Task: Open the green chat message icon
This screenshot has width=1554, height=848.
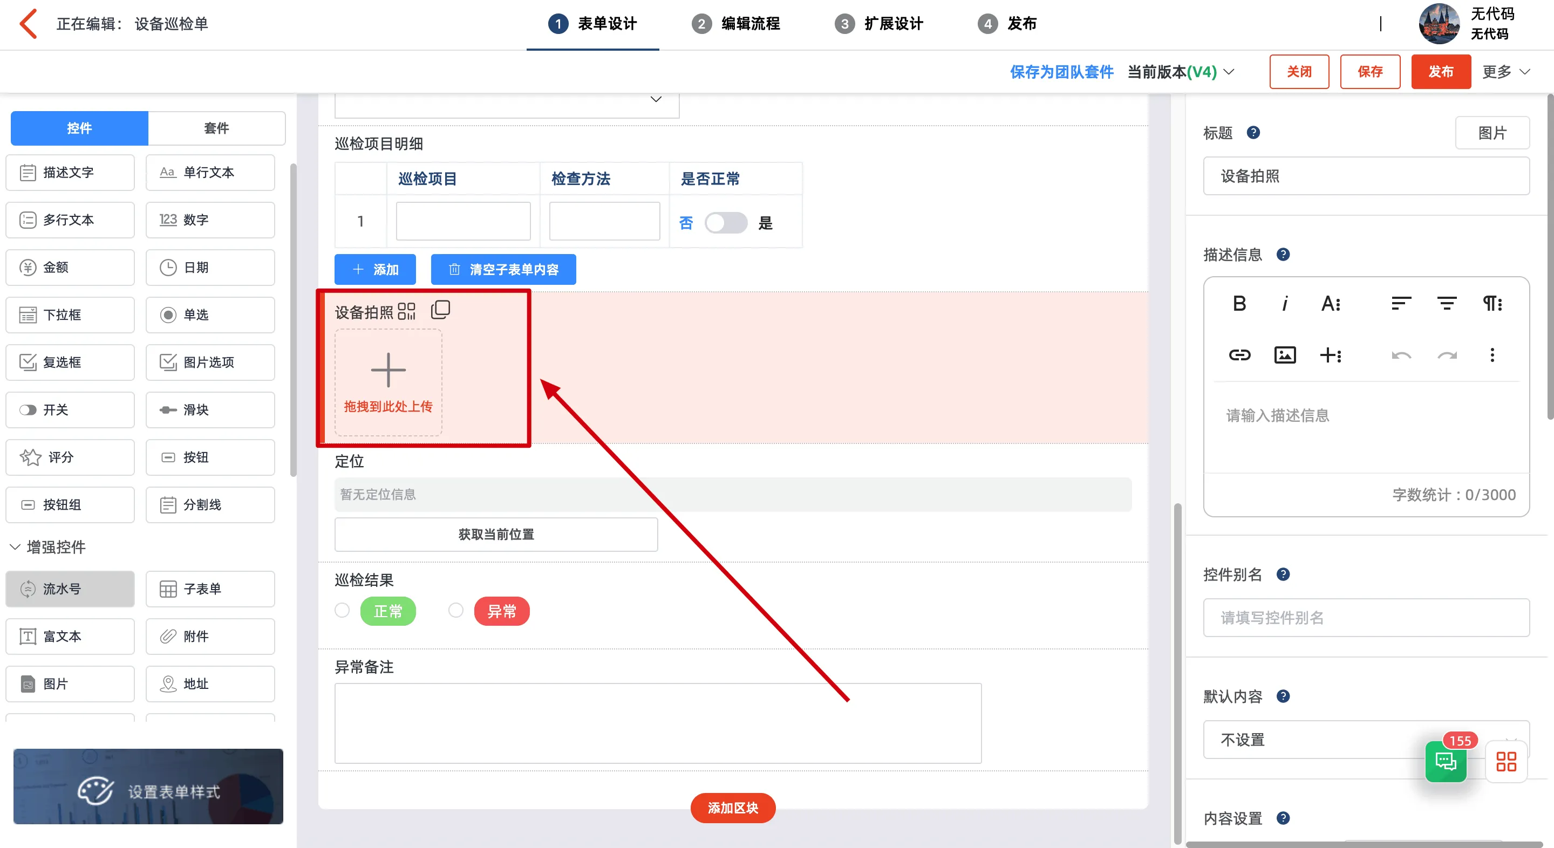Action: tap(1446, 761)
